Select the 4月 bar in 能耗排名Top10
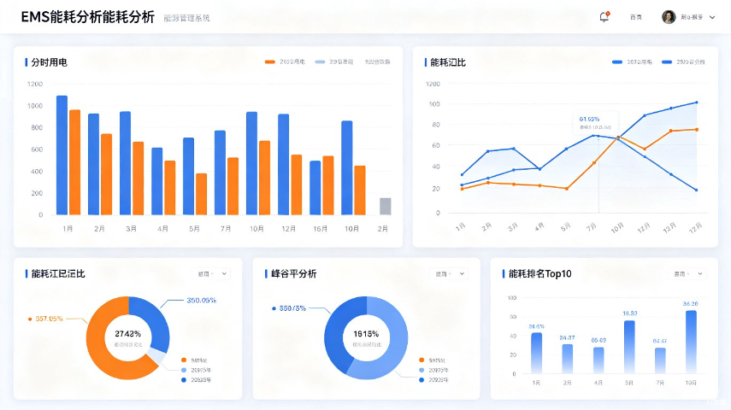Viewport: 731px width, 410px height. (598, 360)
